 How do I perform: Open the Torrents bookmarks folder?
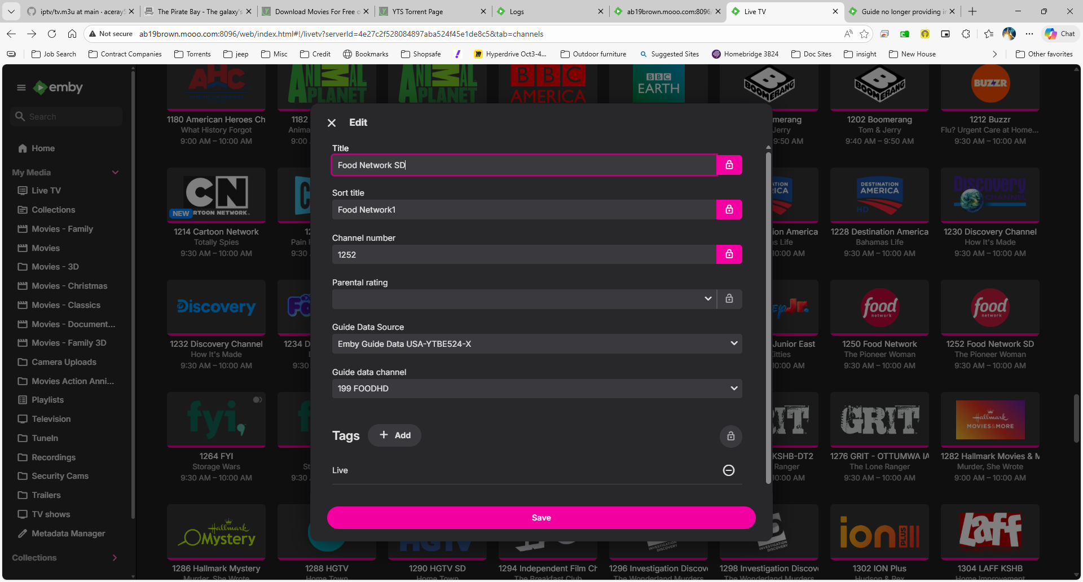pos(192,54)
